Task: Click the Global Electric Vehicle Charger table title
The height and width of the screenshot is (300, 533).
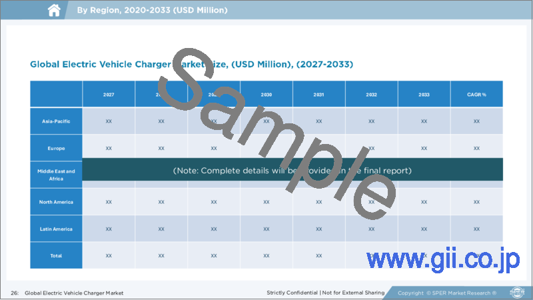Action: (191, 64)
